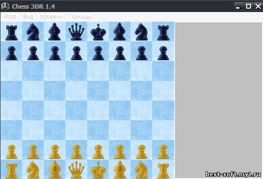Select the dark blue queen piece
Image resolution: width=263 pixels, height=179 pixels.
[x=76, y=32]
